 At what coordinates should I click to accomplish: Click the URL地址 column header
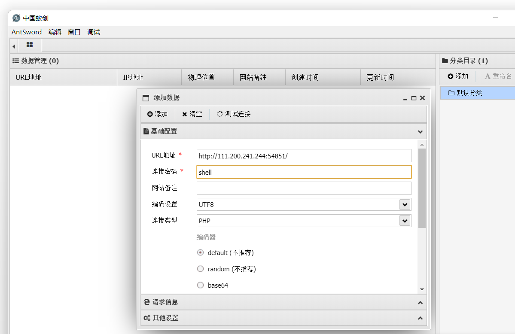click(x=64, y=77)
